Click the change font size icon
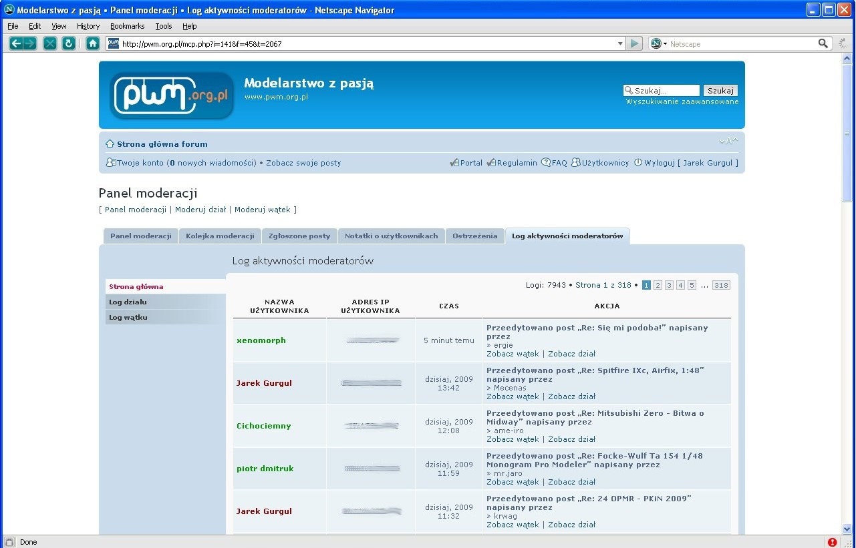This screenshot has width=856, height=548. click(x=728, y=141)
